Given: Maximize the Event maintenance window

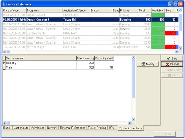Looking at the screenshot, I should pos(176,4).
